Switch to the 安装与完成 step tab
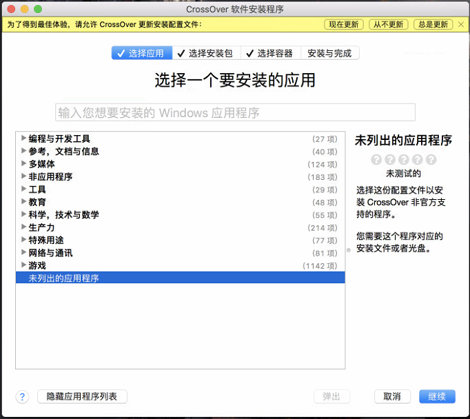470x419 pixels. pos(329,53)
